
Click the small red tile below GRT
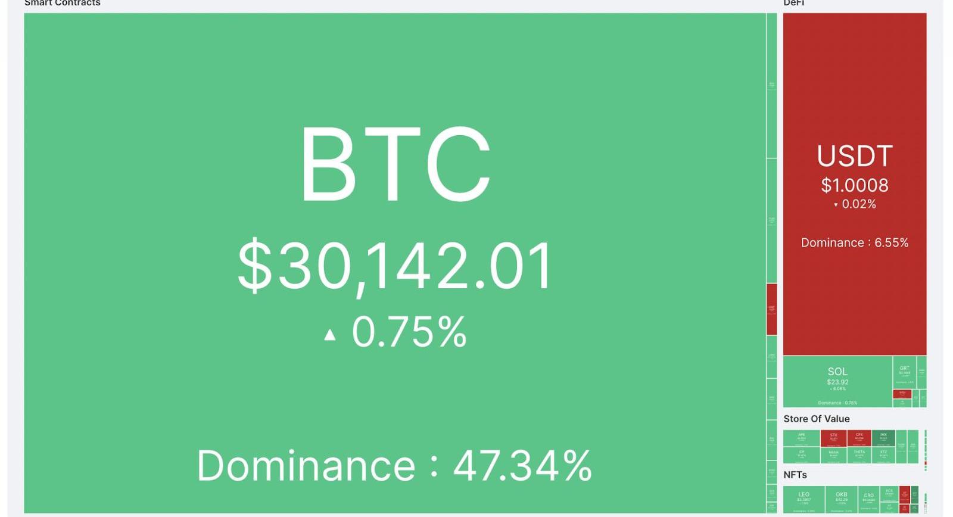(902, 394)
